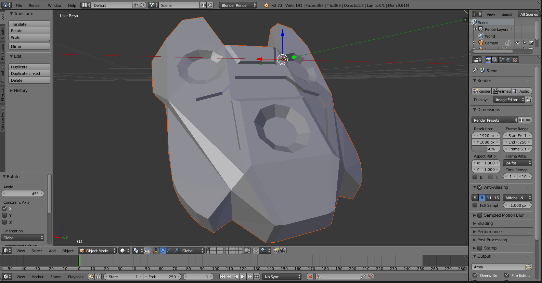Open the Texture properties tab (checker icon)
Viewport: 542px width, 283px height.
515,60
